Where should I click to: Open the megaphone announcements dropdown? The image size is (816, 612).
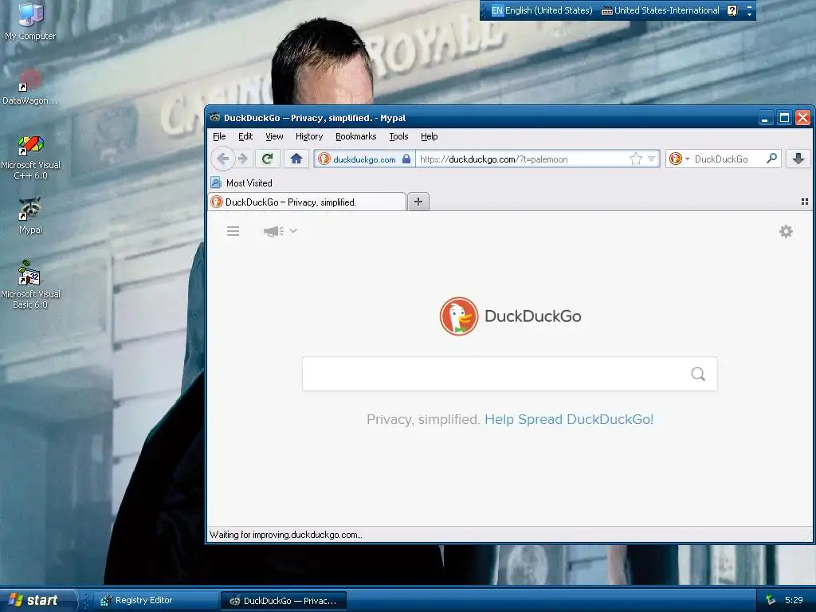tap(280, 230)
